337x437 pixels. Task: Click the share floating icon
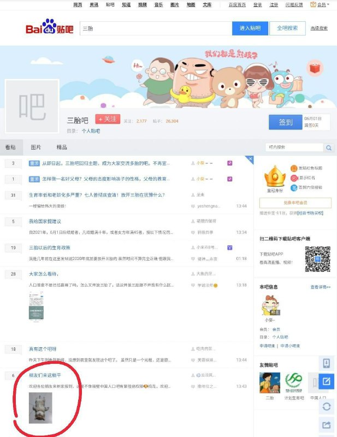(x=327, y=425)
